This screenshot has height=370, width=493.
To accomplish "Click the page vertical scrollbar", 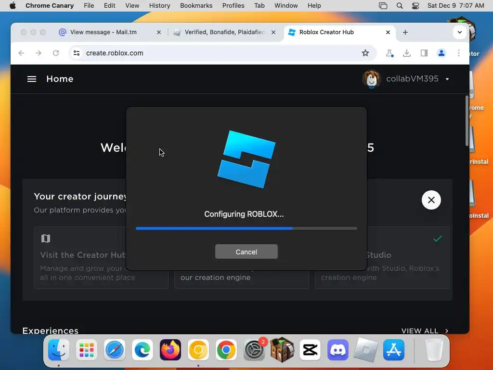I will (467, 121).
